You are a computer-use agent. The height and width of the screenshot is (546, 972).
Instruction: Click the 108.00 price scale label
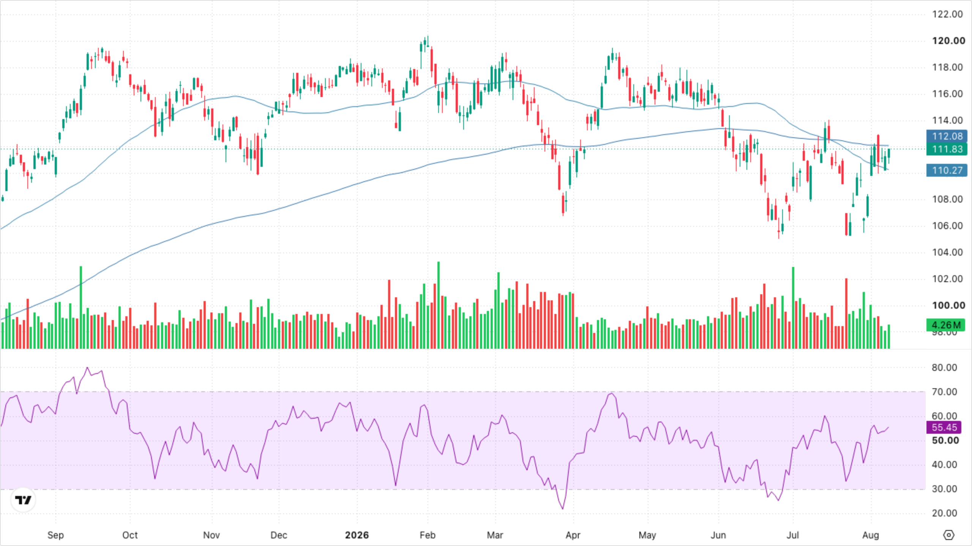point(948,199)
